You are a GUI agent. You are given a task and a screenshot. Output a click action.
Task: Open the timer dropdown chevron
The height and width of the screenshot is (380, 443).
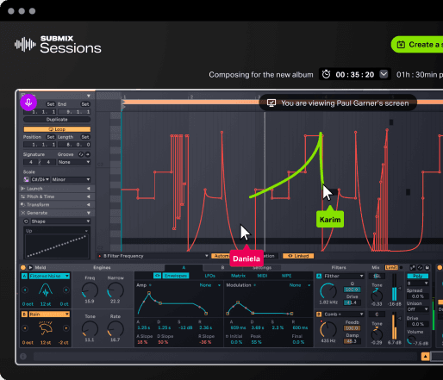(384, 74)
